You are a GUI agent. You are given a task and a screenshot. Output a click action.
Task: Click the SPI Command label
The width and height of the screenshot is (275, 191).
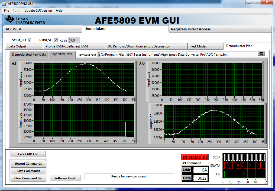(191, 163)
